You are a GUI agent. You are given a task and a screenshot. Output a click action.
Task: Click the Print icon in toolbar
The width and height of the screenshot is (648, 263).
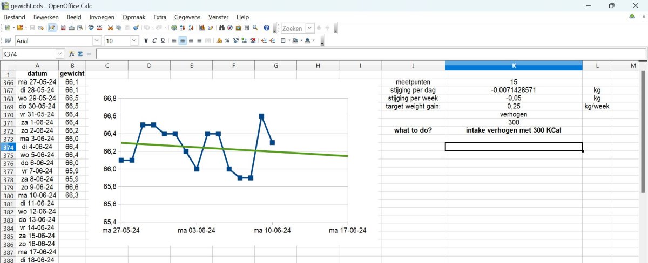coord(71,28)
